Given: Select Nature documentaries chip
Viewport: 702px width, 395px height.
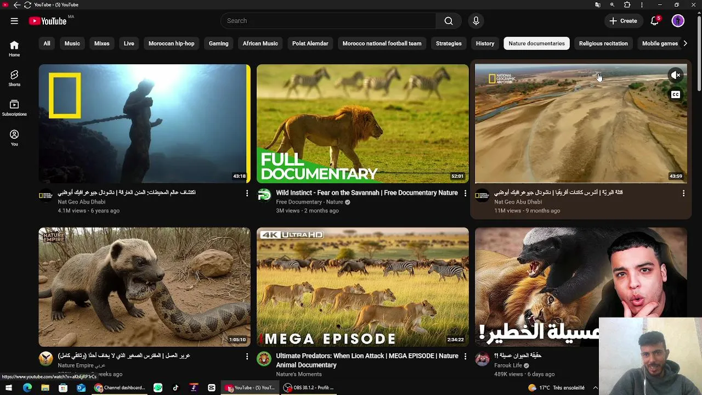Looking at the screenshot, I should (x=536, y=43).
